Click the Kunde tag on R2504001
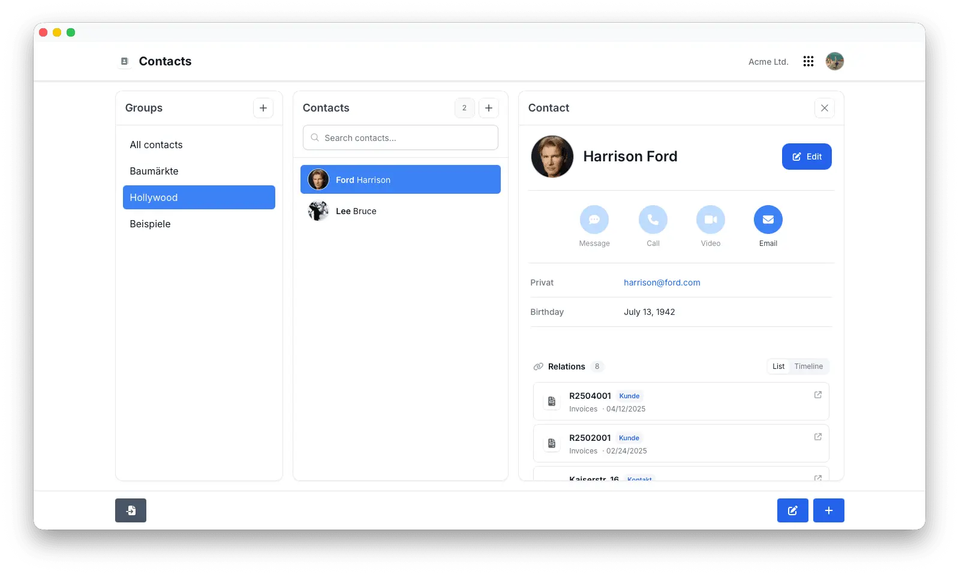 coord(629,396)
